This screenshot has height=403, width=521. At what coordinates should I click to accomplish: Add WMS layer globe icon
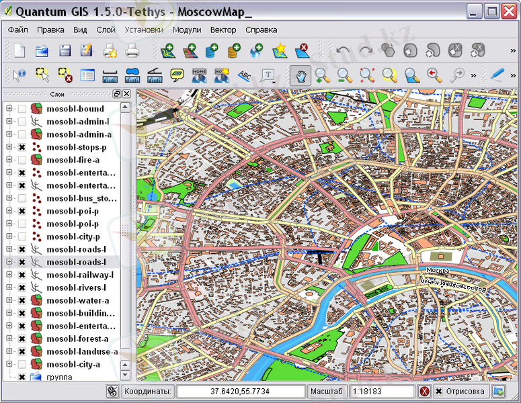pyautogui.click(x=257, y=51)
